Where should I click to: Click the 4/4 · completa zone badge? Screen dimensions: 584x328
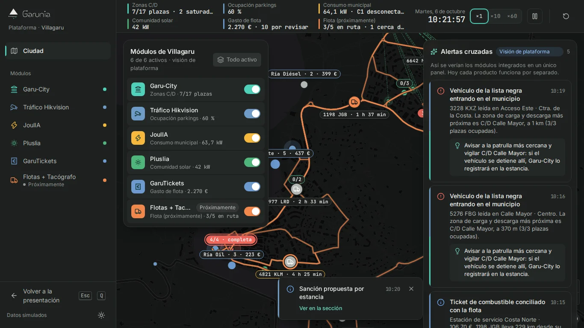(231, 240)
